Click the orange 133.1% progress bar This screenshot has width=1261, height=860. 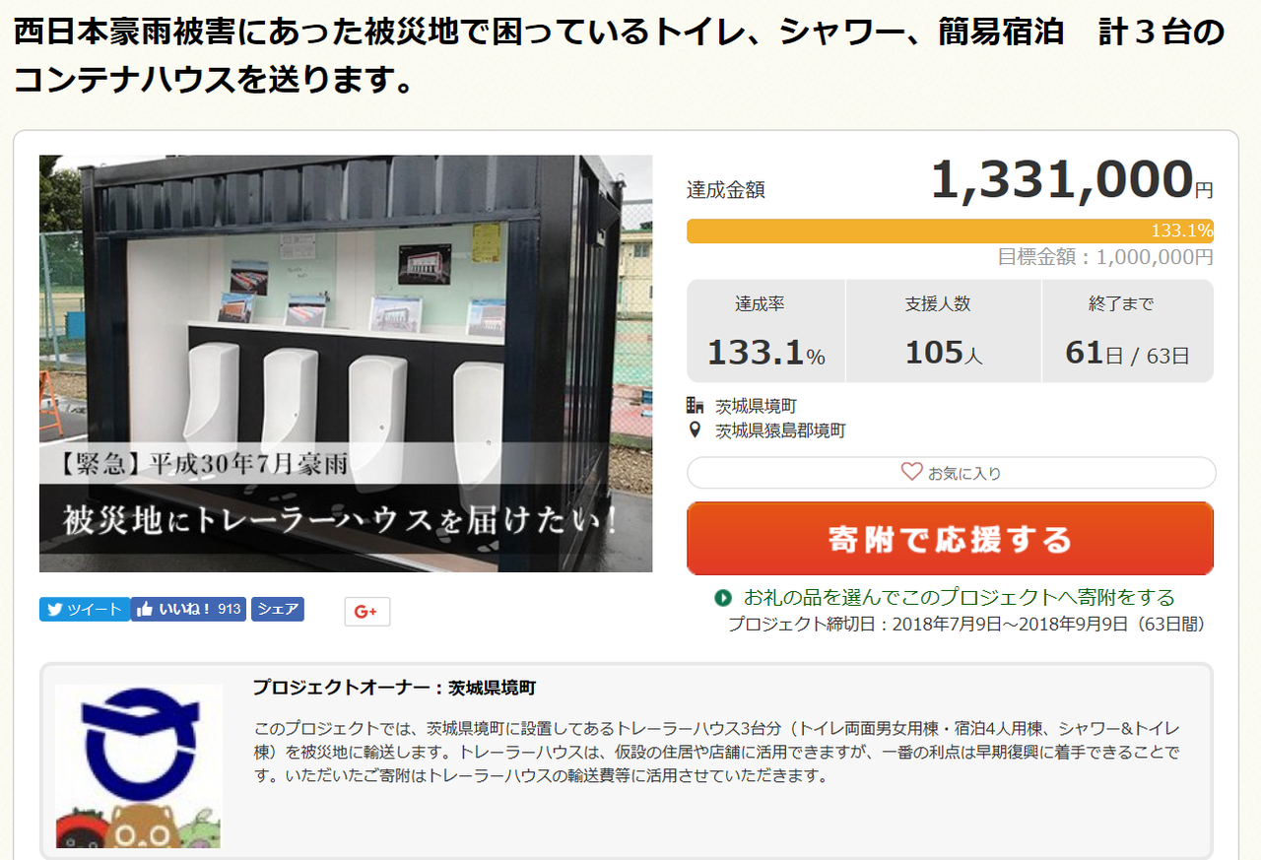[x=950, y=232]
